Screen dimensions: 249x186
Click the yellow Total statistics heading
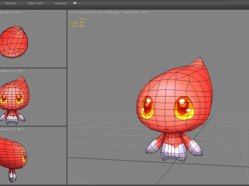click(83, 19)
